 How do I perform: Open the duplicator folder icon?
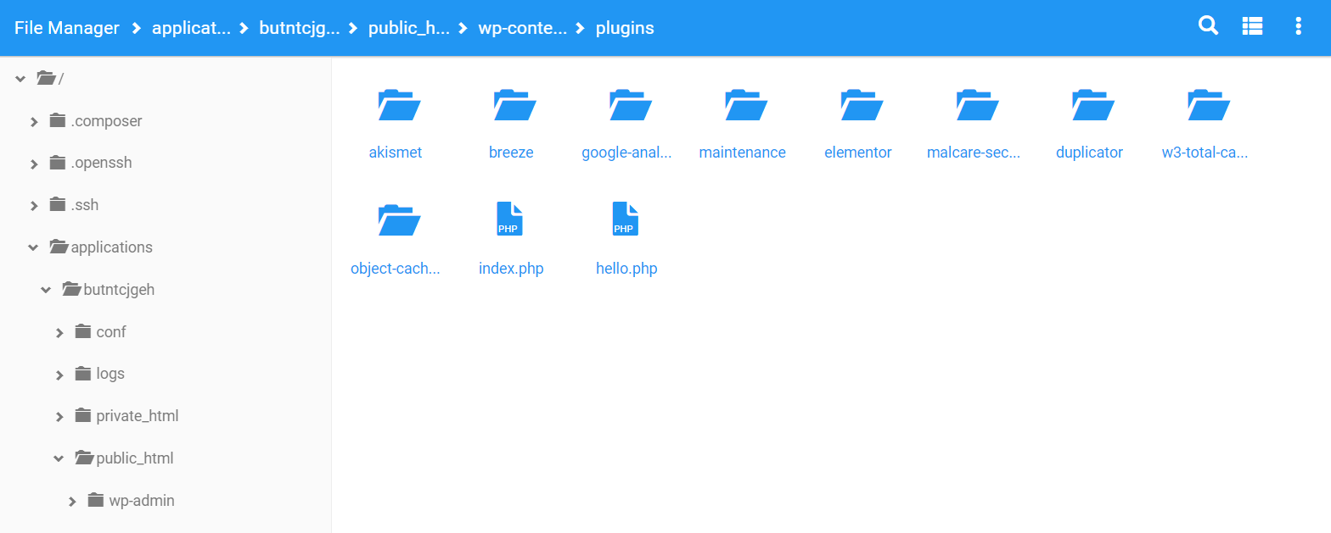point(1089,105)
